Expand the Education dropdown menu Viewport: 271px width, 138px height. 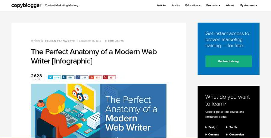(193, 5)
